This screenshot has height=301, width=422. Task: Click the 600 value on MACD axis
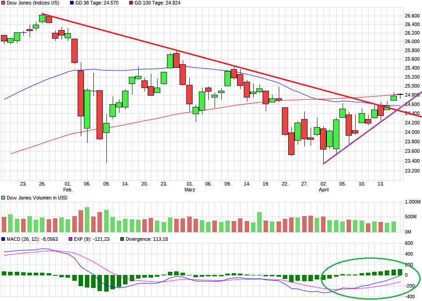click(409, 243)
